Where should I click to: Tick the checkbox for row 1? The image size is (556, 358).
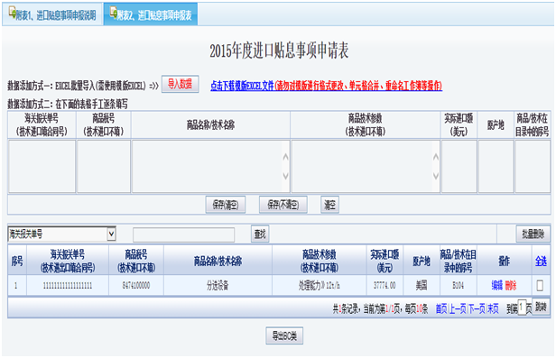pos(540,286)
